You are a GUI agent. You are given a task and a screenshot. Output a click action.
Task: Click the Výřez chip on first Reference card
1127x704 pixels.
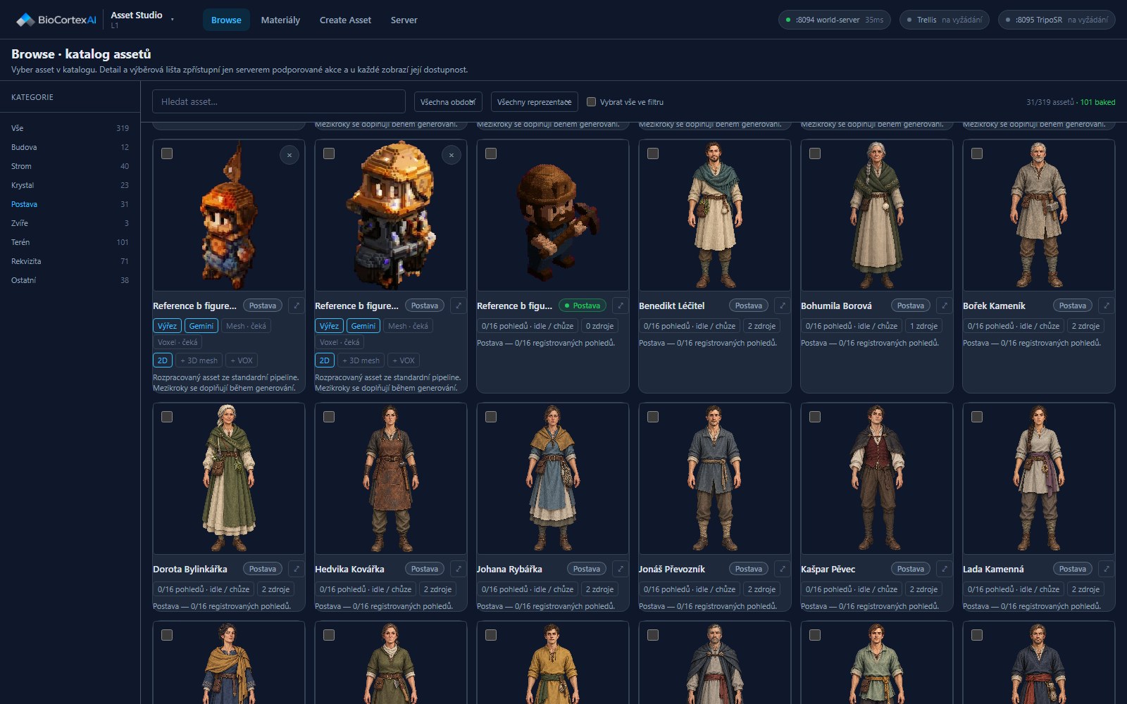click(x=167, y=326)
